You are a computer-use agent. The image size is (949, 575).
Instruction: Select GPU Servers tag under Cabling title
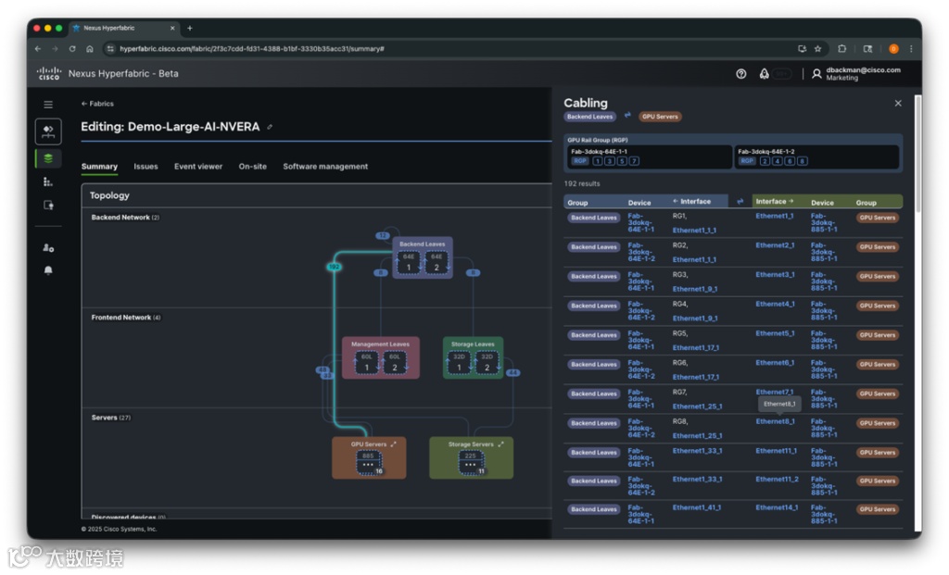pos(660,117)
